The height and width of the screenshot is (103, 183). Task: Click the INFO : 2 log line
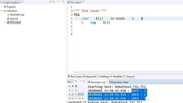117,95
